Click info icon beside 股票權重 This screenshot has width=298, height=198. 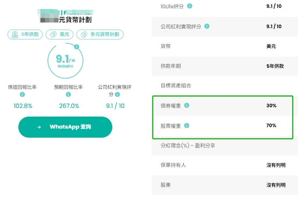pos(187,126)
